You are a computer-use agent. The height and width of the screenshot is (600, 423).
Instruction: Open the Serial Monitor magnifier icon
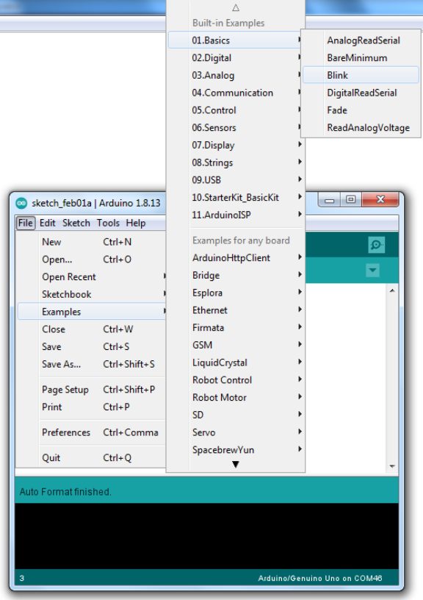coord(376,245)
